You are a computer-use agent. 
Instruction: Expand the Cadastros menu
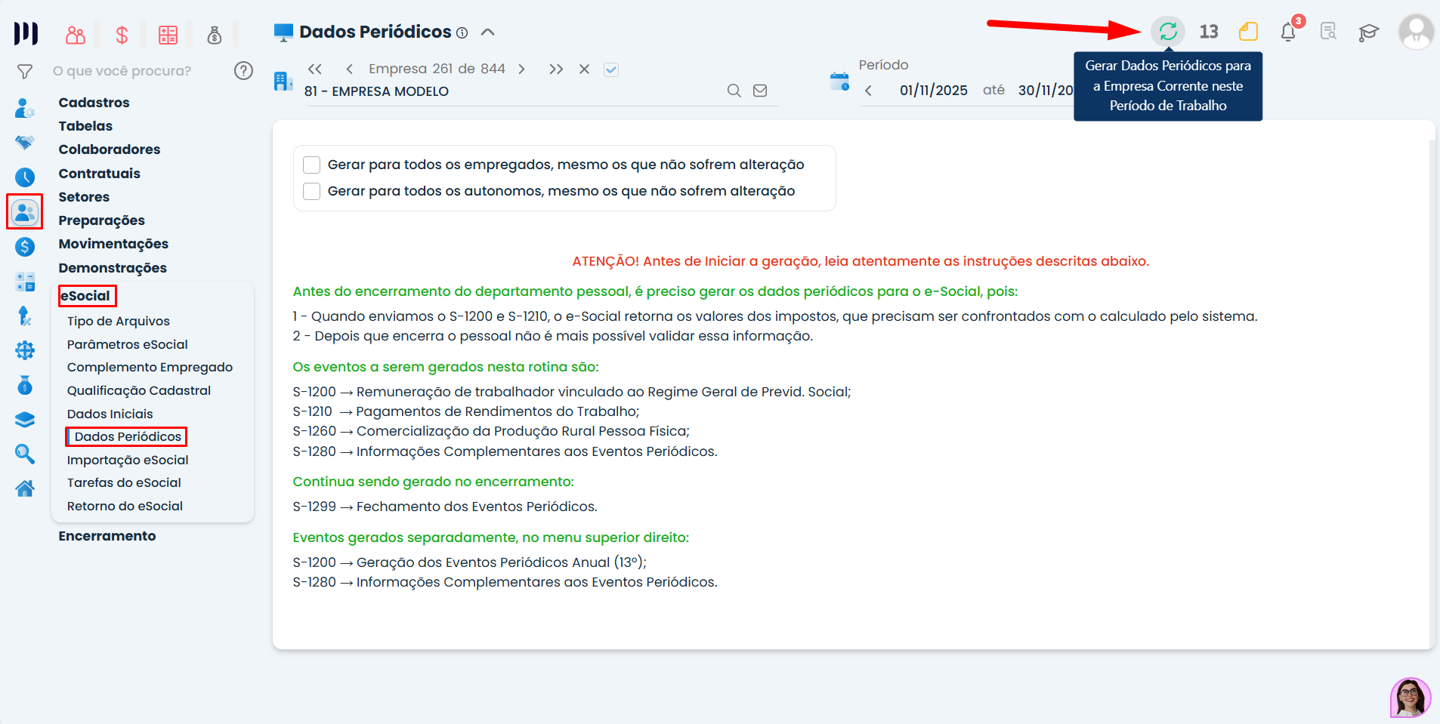click(94, 103)
